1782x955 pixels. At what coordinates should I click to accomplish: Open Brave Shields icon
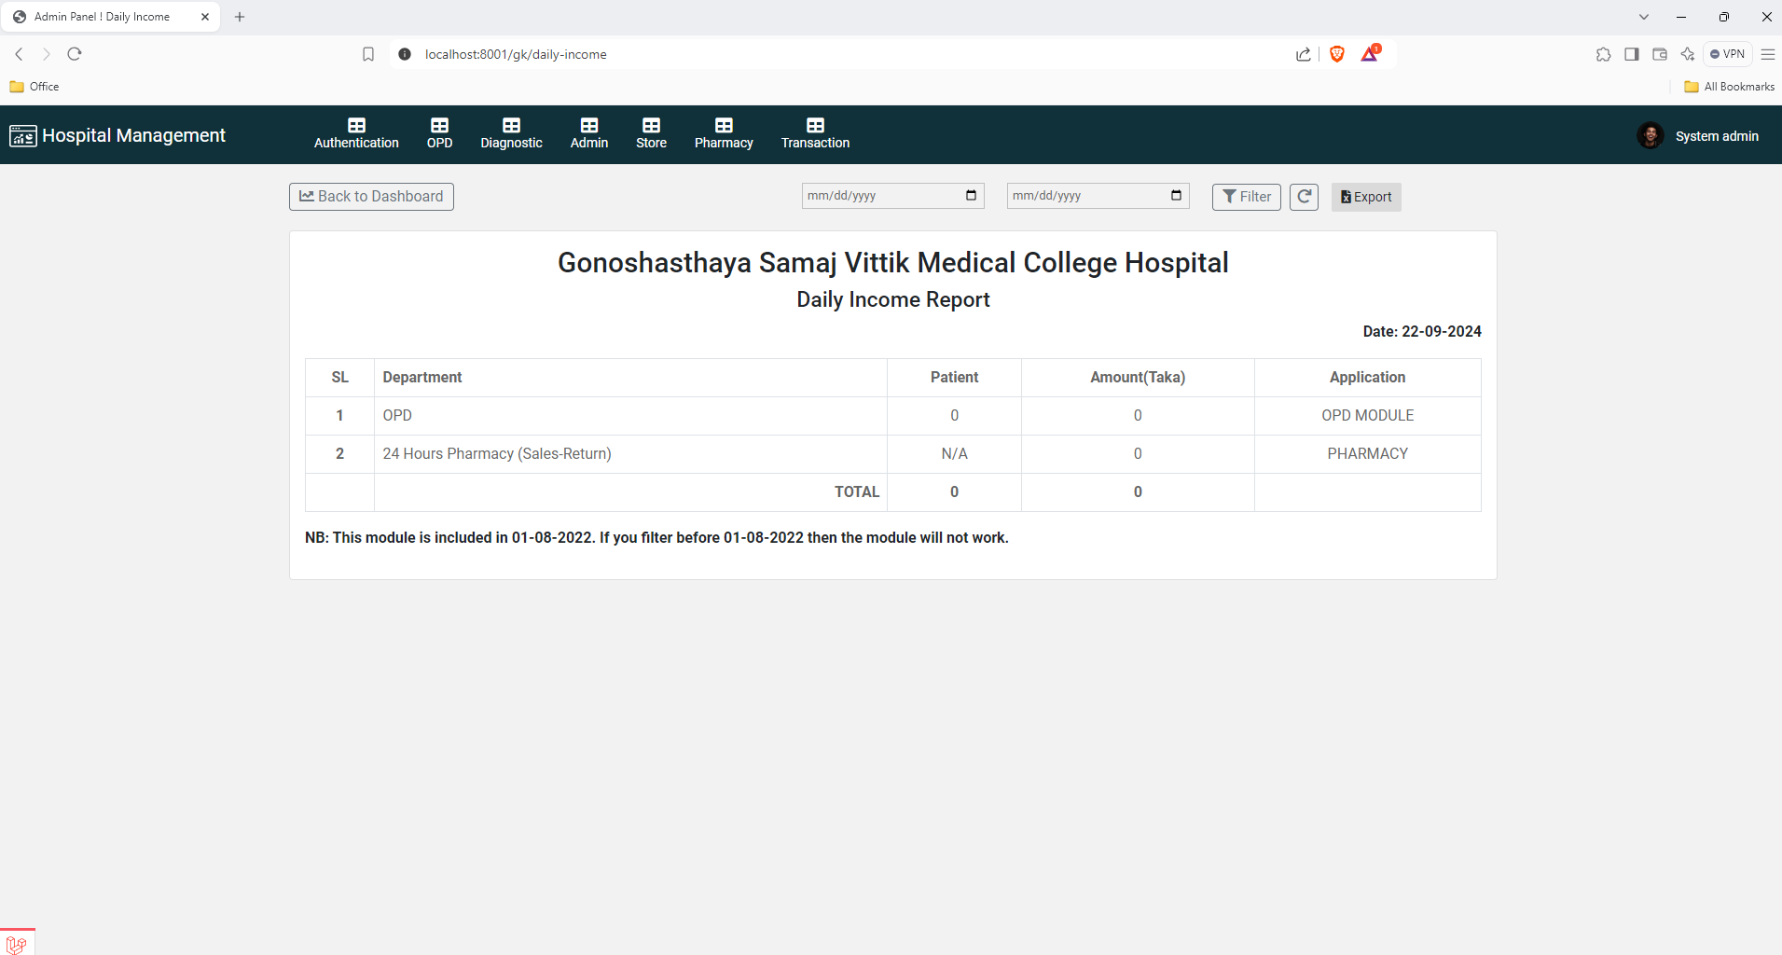1337,54
